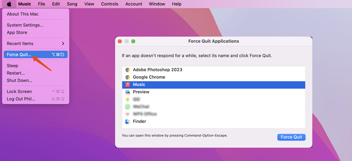Click the blurred WeChat green icon
352x161 pixels.
[x=128, y=106]
